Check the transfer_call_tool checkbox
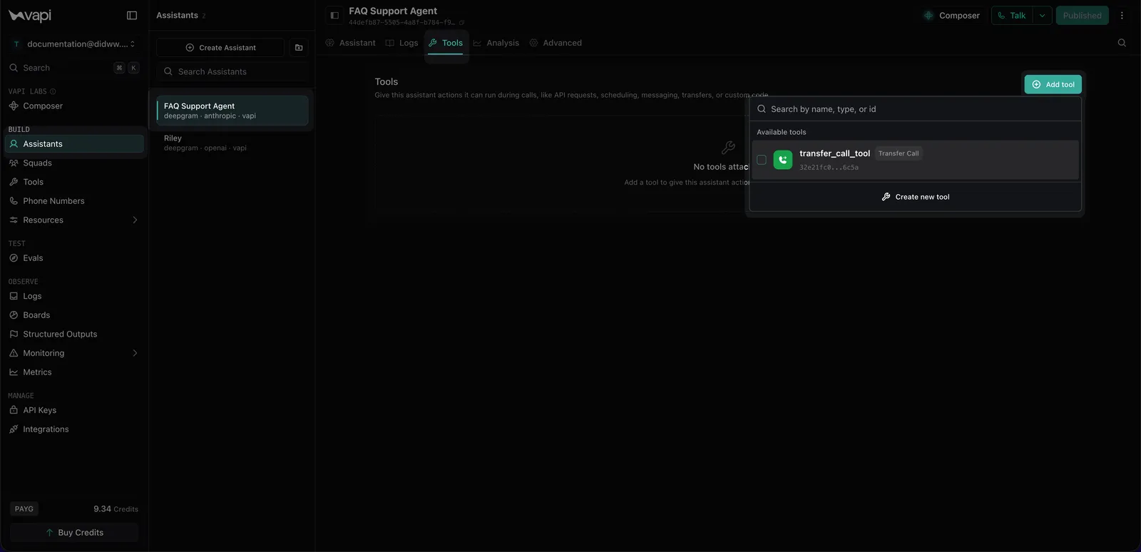1141x552 pixels. (762, 160)
